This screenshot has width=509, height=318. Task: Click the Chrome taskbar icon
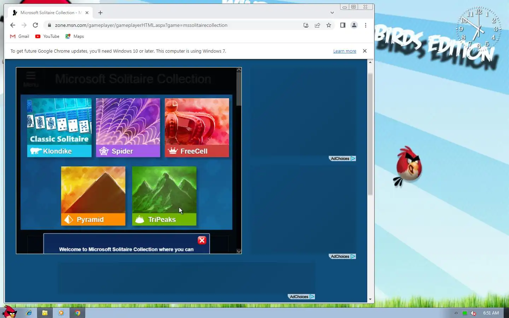tap(77, 313)
